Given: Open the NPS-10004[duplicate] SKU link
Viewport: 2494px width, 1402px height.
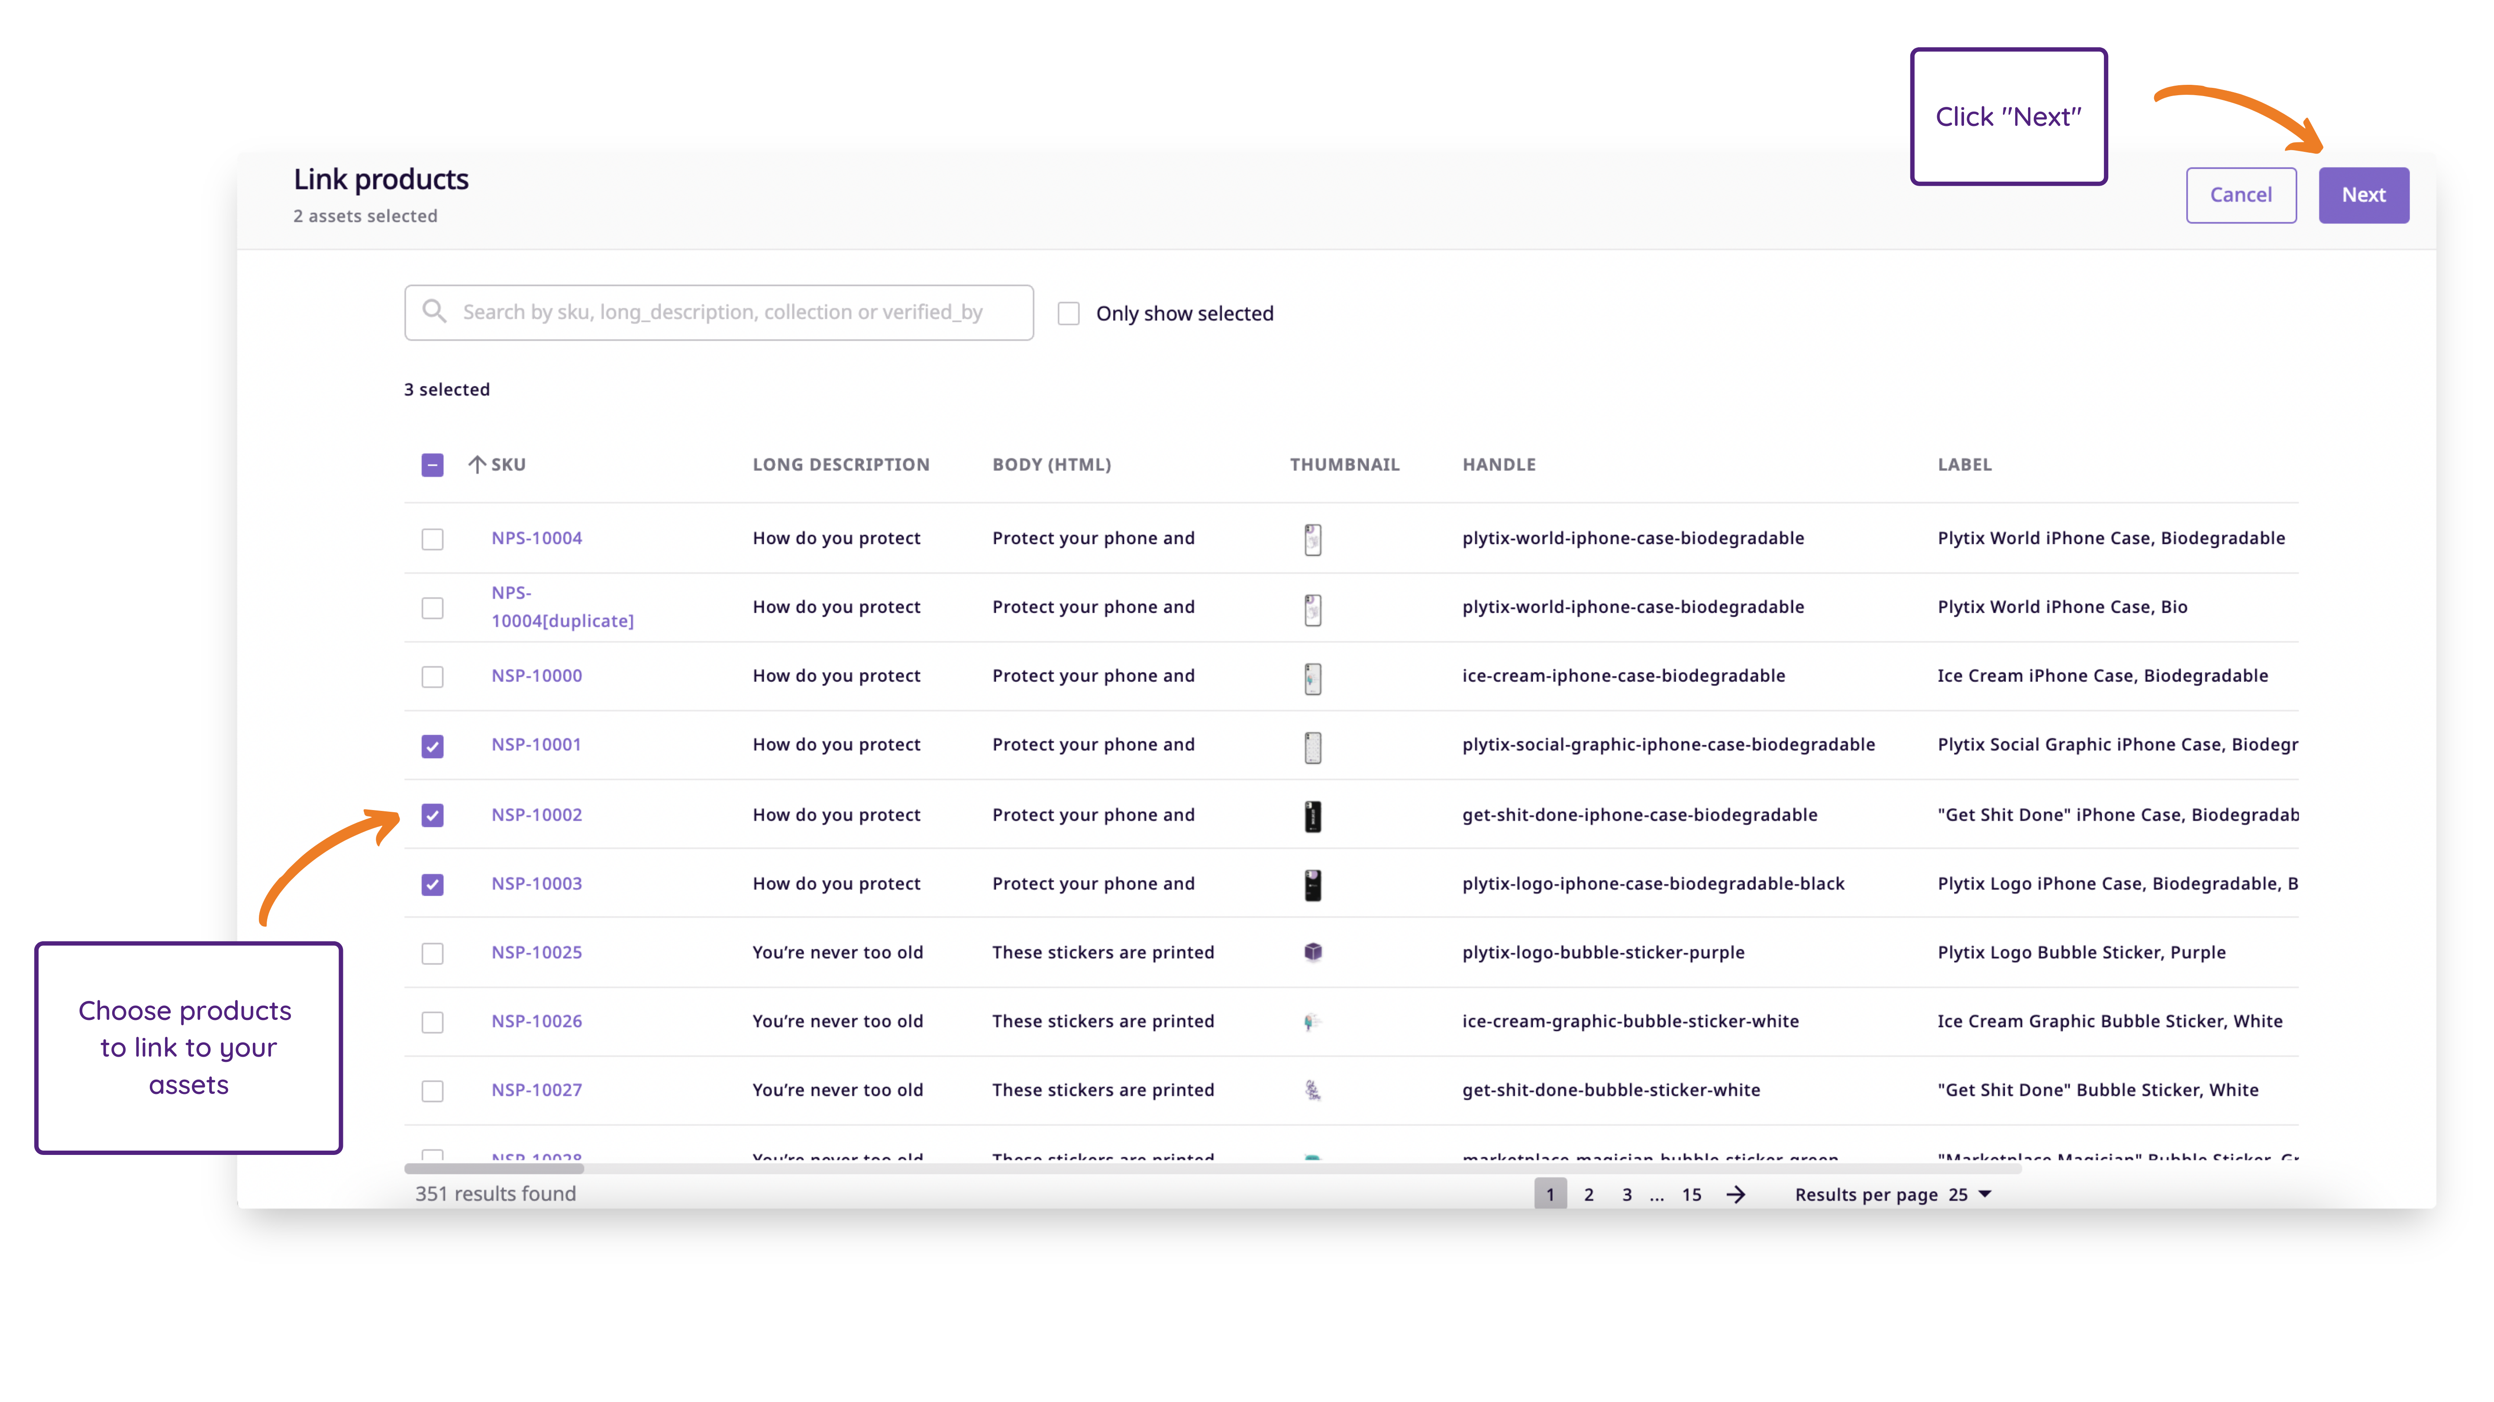Looking at the screenshot, I should [x=562, y=607].
